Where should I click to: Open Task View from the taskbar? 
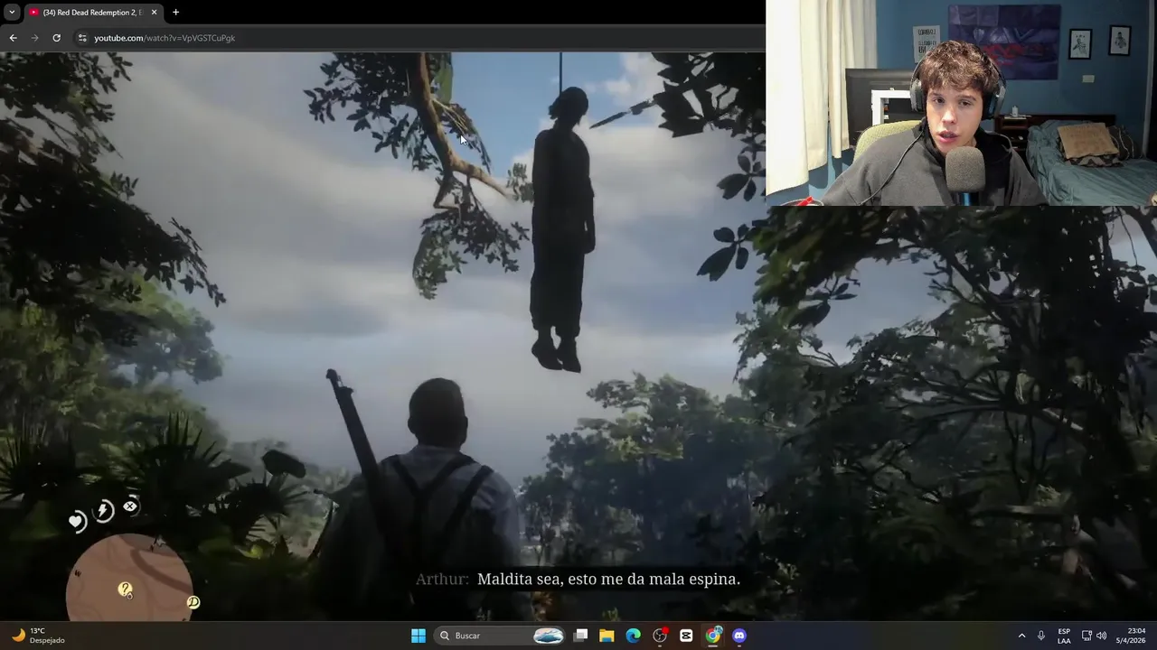pos(581,636)
